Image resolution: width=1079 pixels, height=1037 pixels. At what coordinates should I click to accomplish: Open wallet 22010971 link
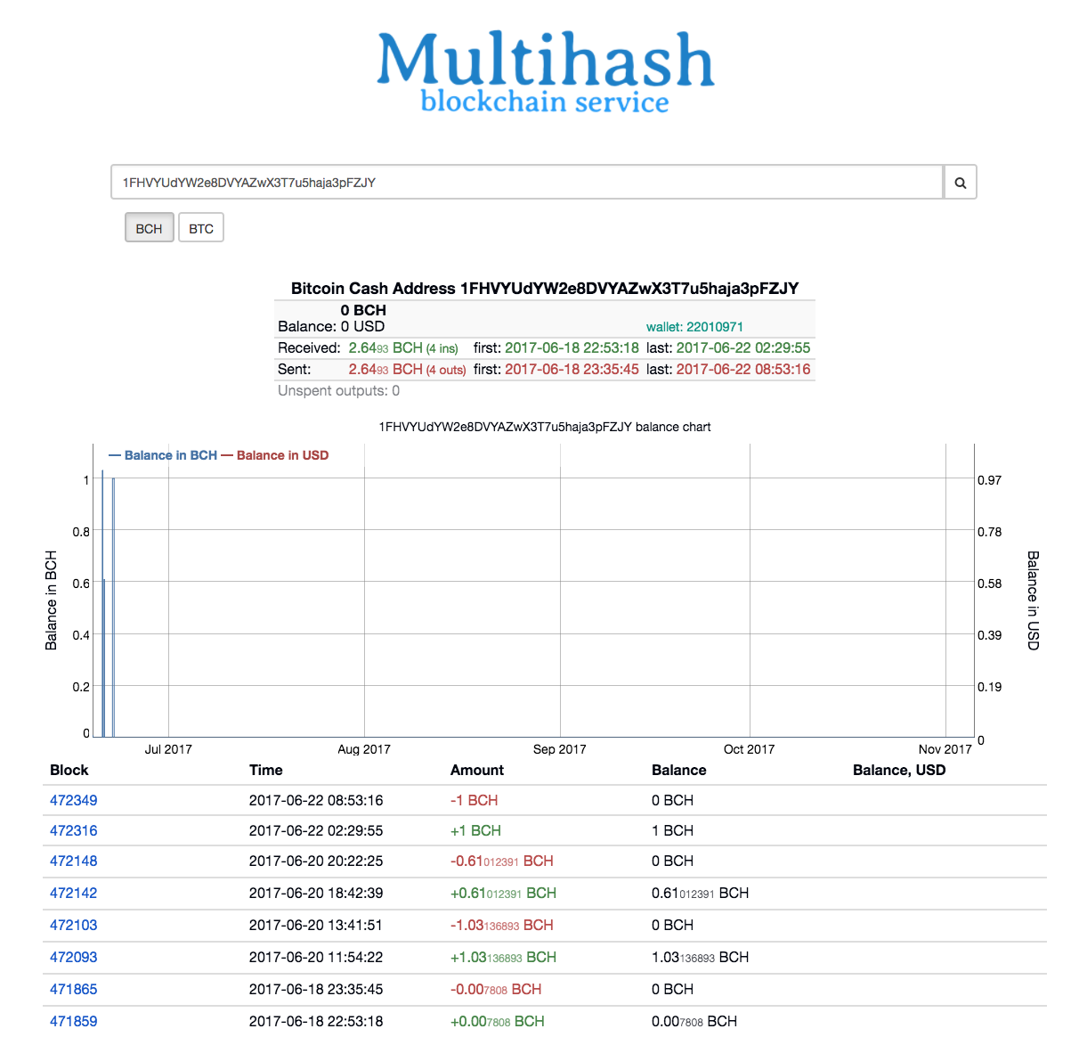tap(694, 327)
